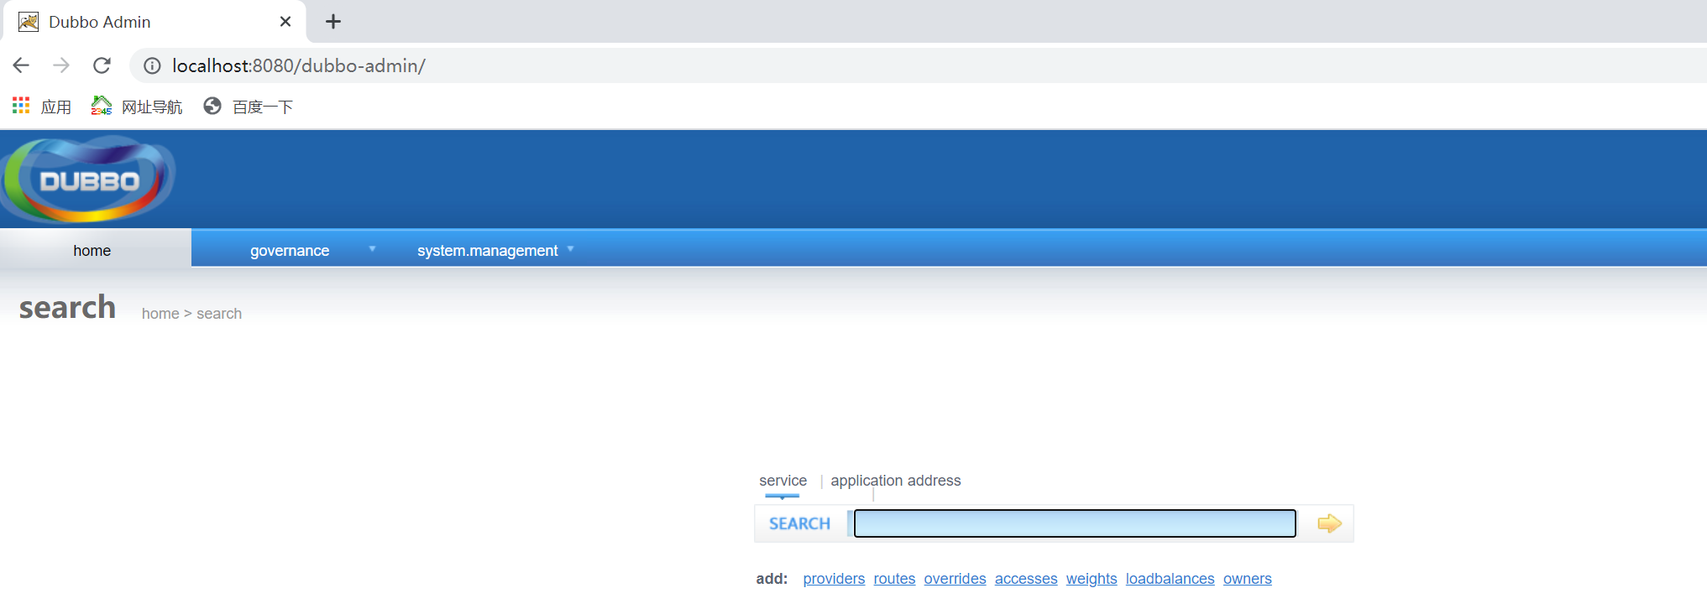Select the Dubbo Admin browser tab

click(x=153, y=22)
